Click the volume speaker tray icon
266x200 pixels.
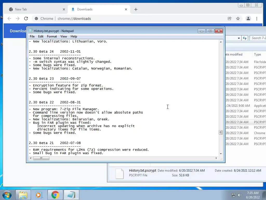(x=240, y=195)
